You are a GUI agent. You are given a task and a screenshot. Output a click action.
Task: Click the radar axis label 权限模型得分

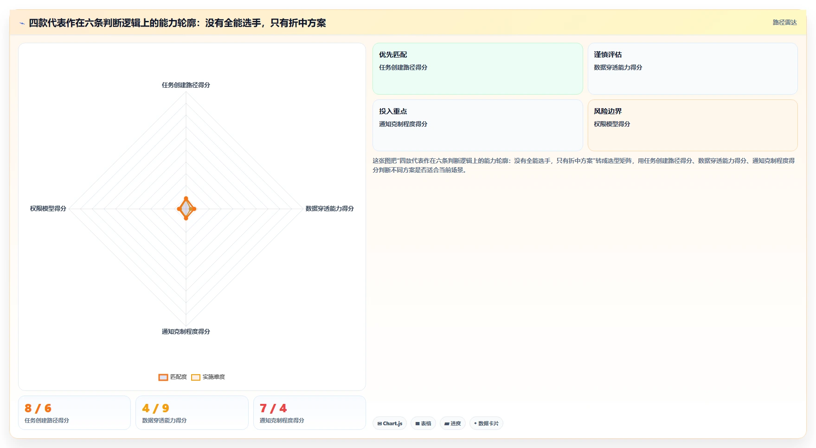48,208
